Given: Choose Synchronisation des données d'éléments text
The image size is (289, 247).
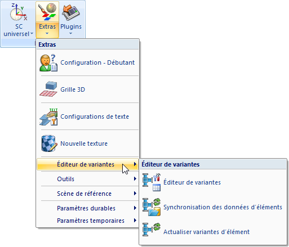Looking at the screenshot, I should [x=223, y=207].
